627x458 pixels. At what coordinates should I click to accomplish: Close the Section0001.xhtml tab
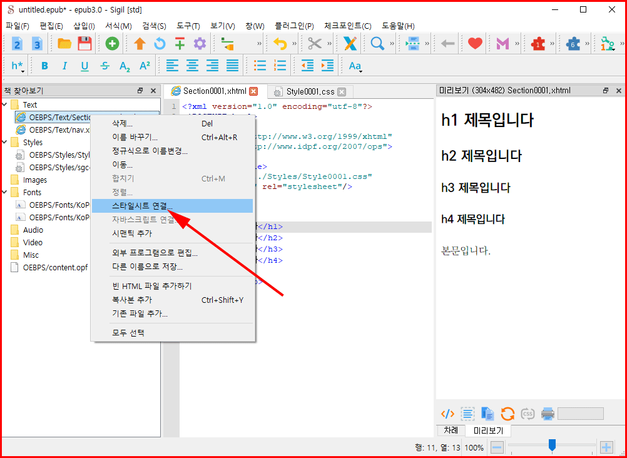tap(253, 91)
